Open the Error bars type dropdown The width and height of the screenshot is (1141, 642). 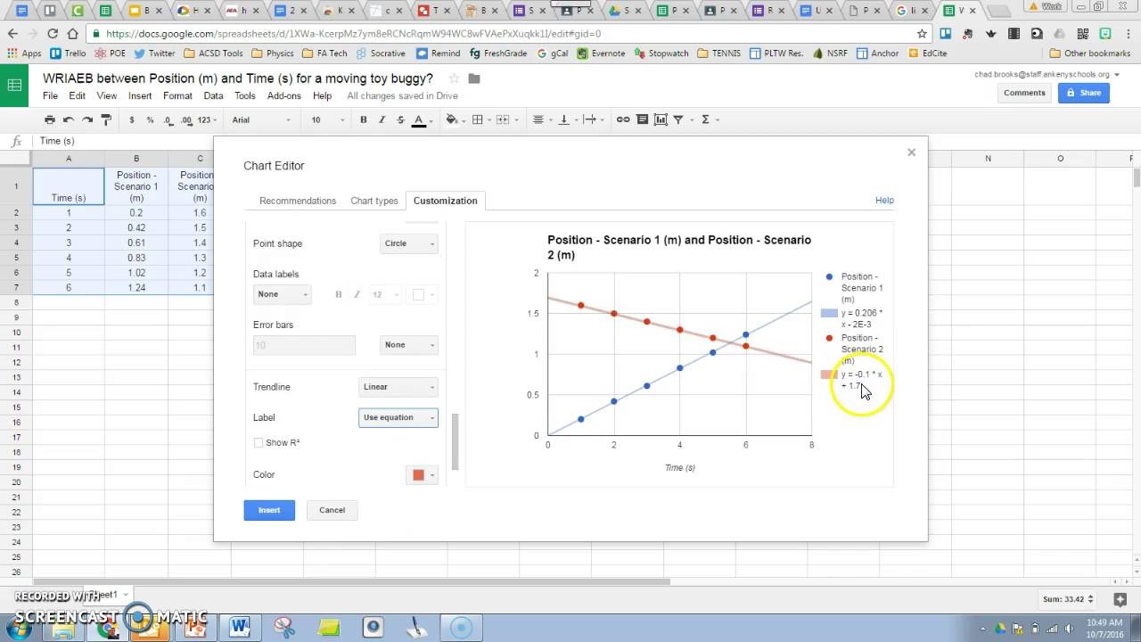tap(409, 345)
